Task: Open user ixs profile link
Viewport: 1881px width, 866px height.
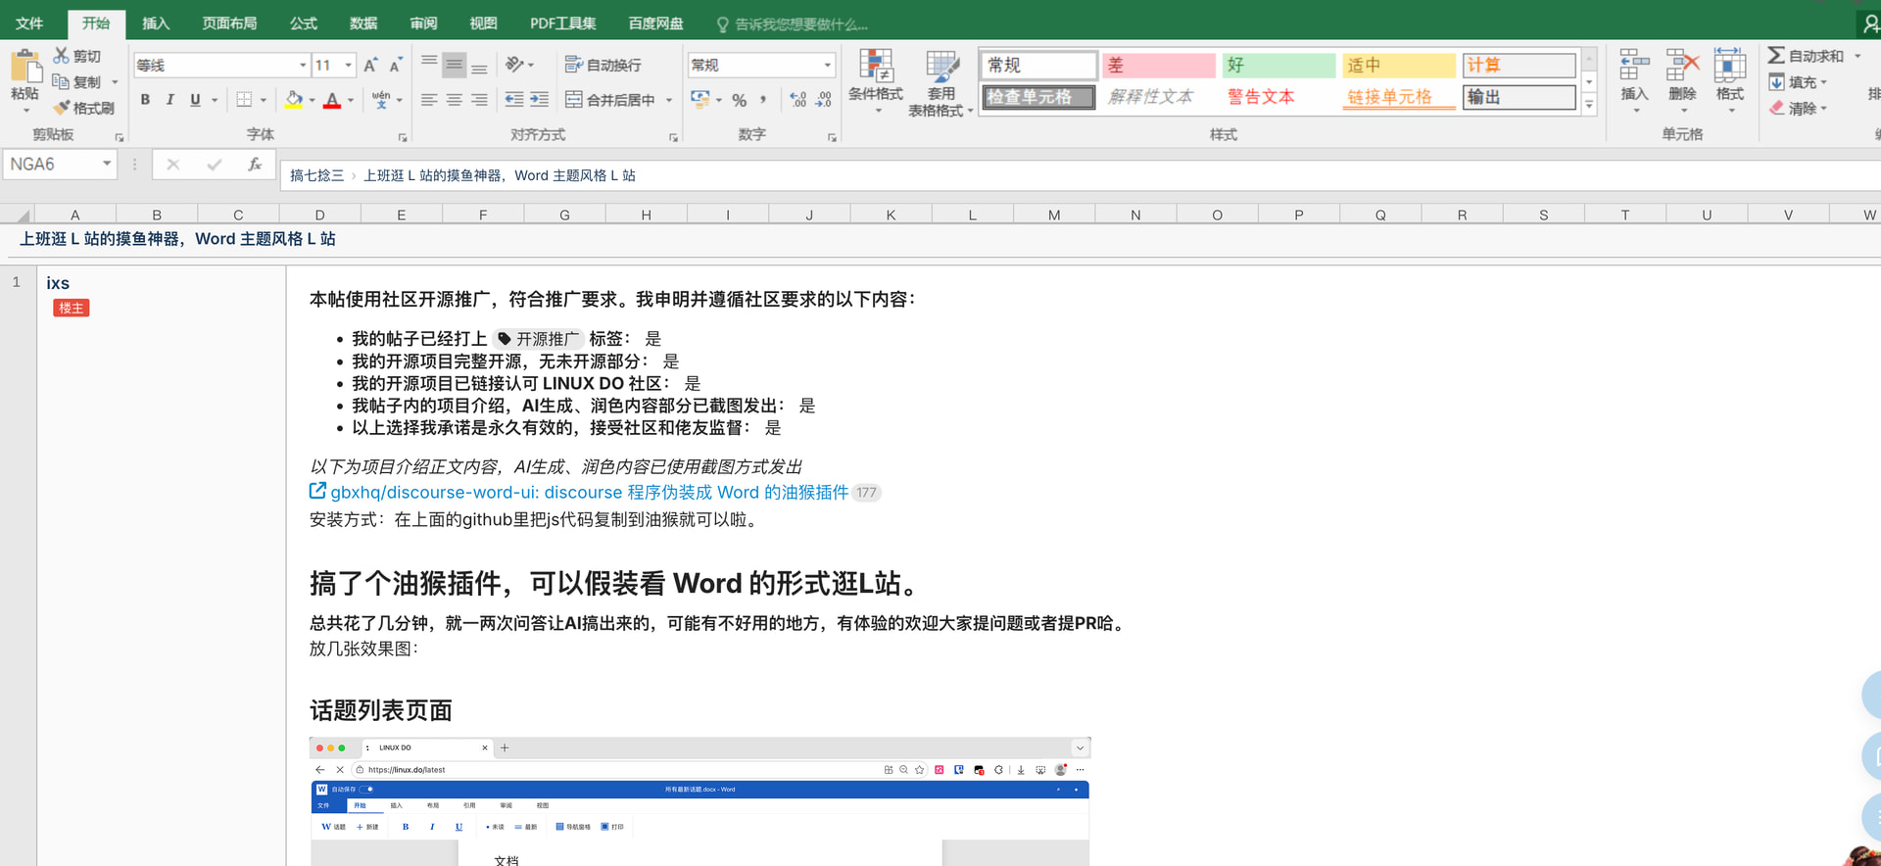Action: point(58,283)
